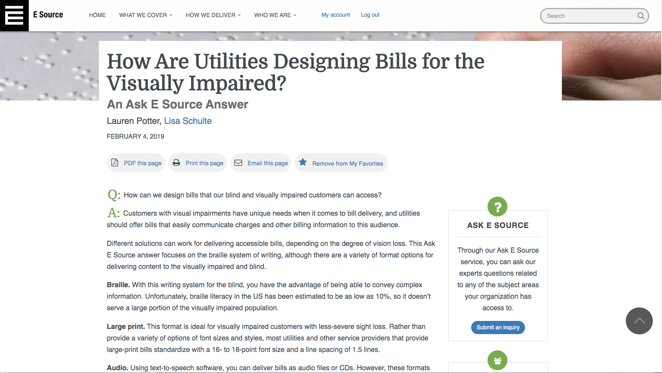Select HOME in the navigation bar

click(x=97, y=15)
